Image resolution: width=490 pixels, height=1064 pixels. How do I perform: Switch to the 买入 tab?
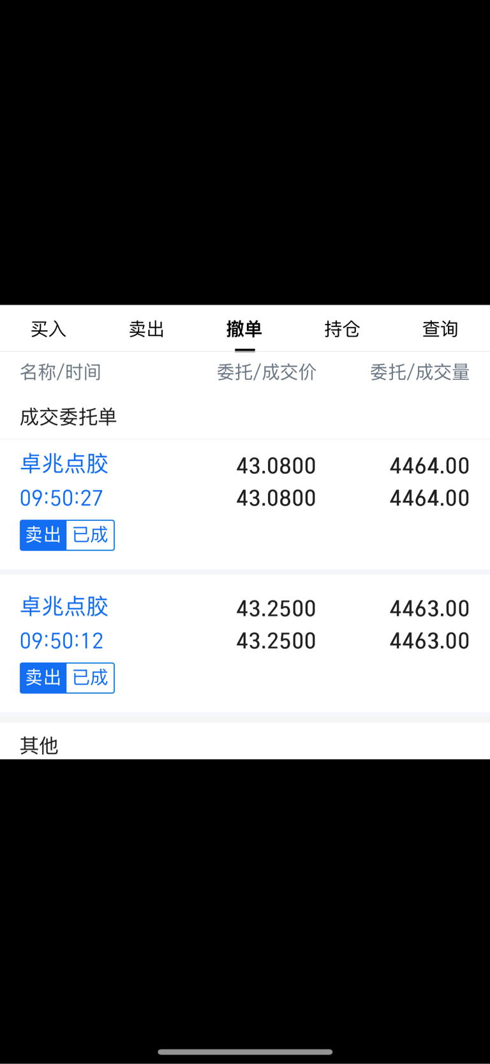click(48, 329)
